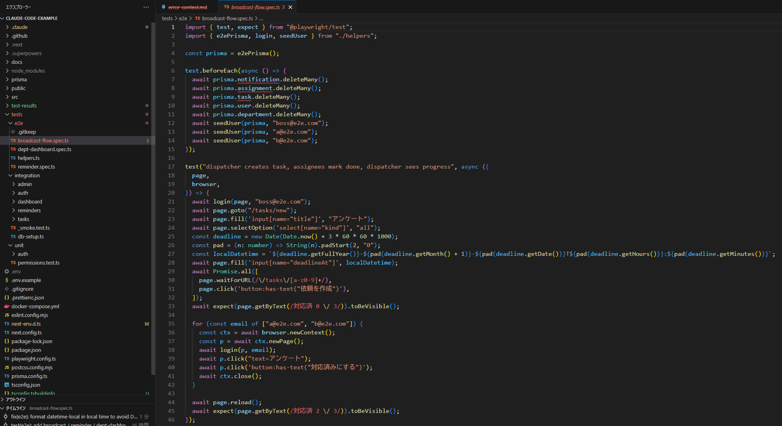Click the dollar icon beside .env.example
This screenshot has height=426, width=782.
pos(7,280)
